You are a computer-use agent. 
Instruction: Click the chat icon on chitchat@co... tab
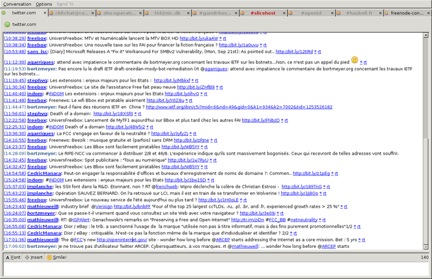click(x=51, y=13)
